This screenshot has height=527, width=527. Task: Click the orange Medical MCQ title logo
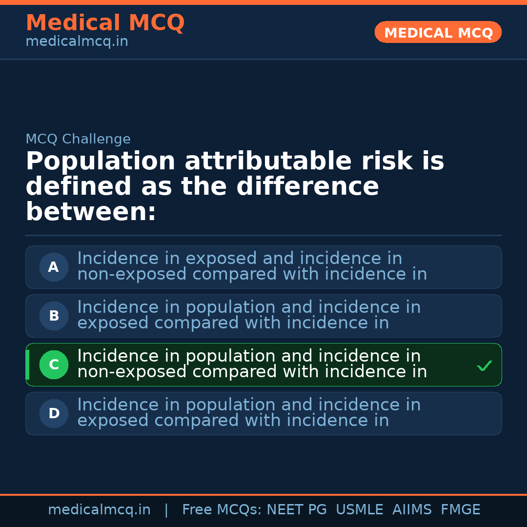pos(105,23)
